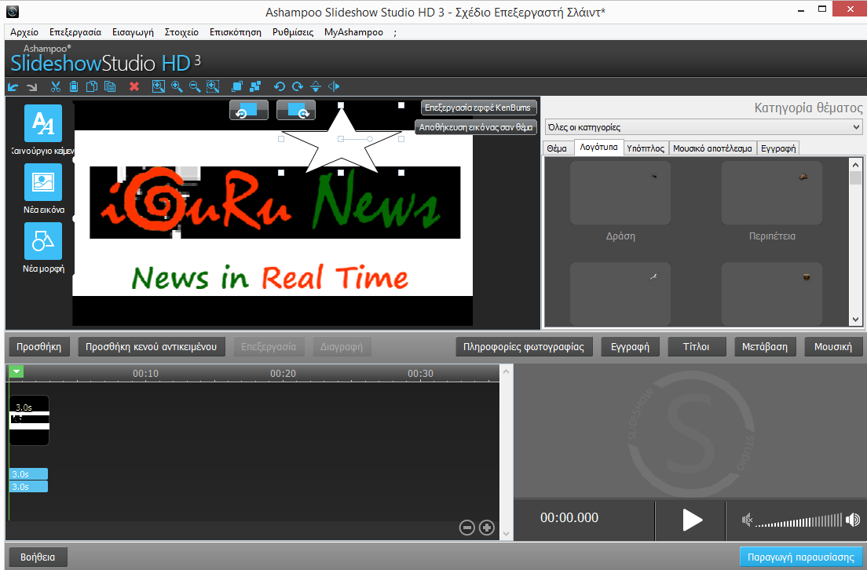Click the green timeline marker arrow
This screenshot has width=867, height=570.
pos(16,371)
